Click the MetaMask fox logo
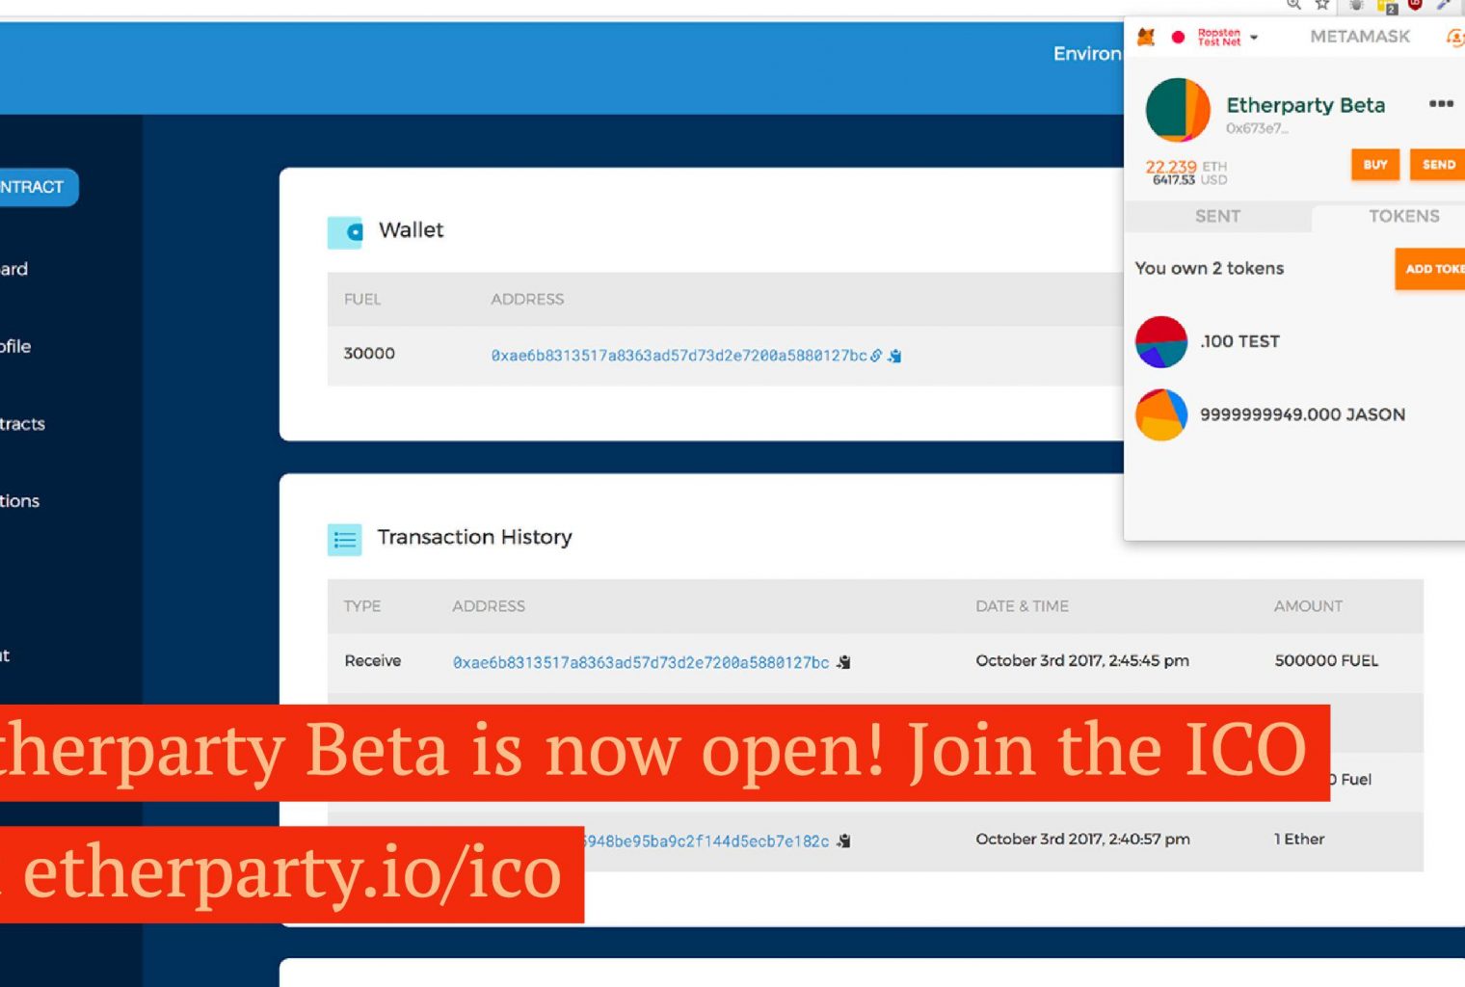 pos(1146,38)
